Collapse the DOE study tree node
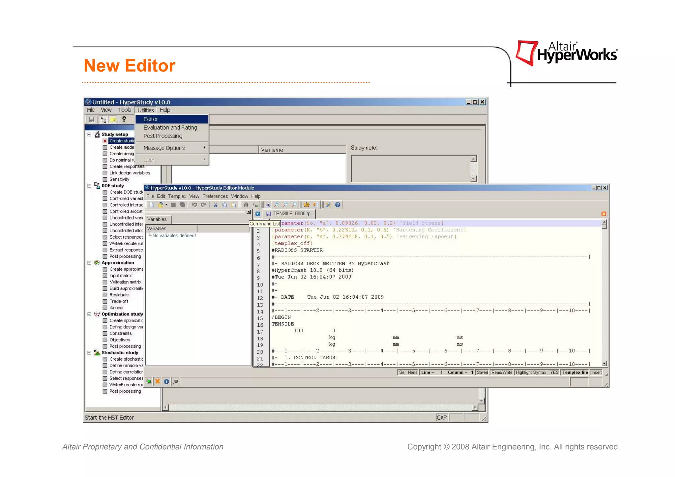This screenshot has width=675, height=477. [89, 186]
